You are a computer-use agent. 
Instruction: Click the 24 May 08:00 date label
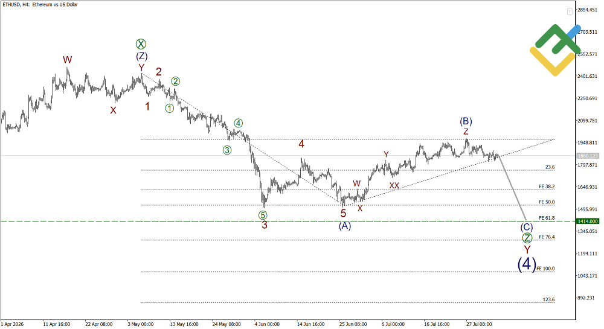click(x=226, y=324)
